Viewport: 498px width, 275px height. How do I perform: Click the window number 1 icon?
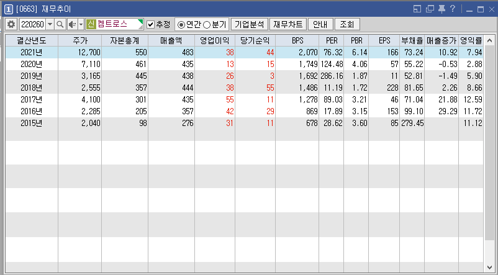9,9
